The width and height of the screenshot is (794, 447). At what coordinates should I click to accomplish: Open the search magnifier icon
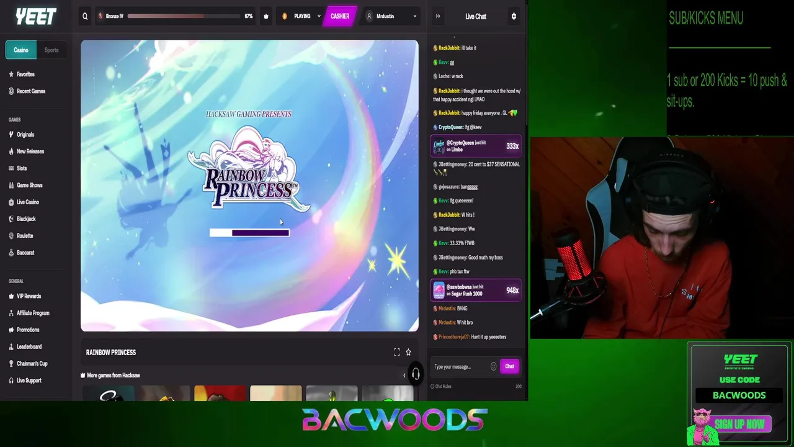(x=85, y=16)
